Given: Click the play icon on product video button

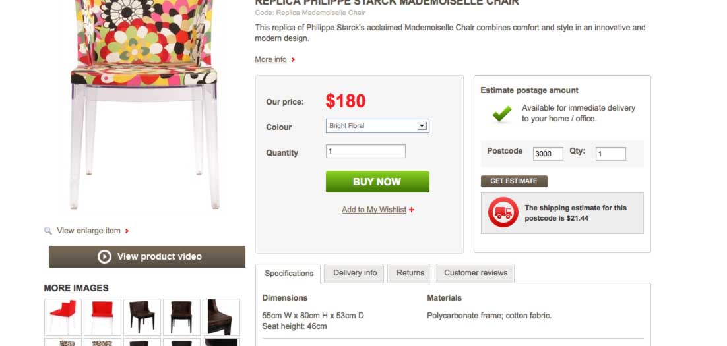Looking at the screenshot, I should (x=104, y=257).
